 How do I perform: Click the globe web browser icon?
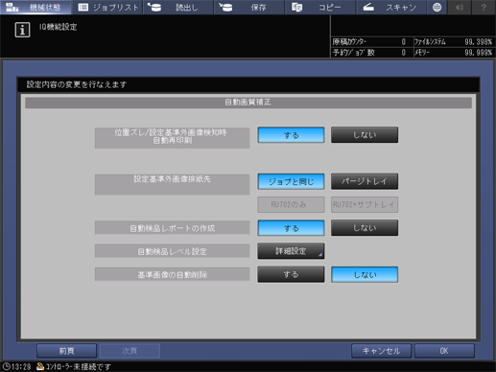(x=437, y=7)
